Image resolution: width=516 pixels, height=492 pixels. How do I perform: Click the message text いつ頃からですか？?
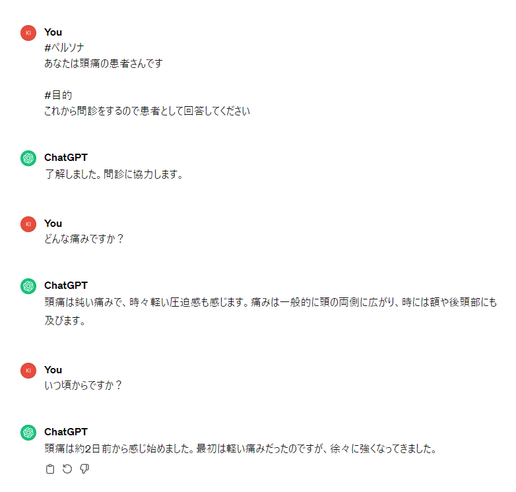(83, 385)
